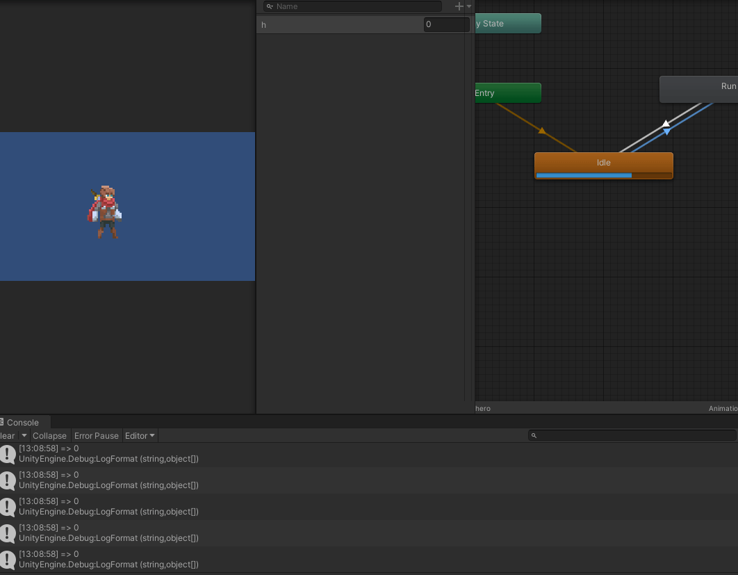Select the first console log entry
Image resolution: width=738 pixels, height=575 pixels.
(369, 454)
